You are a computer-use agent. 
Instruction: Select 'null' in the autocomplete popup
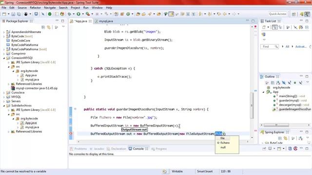[223, 147]
